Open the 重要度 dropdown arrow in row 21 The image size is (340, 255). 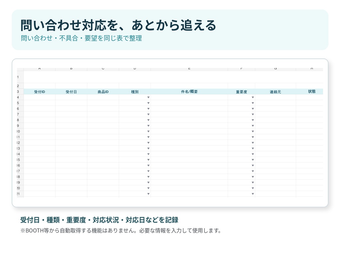253,194
